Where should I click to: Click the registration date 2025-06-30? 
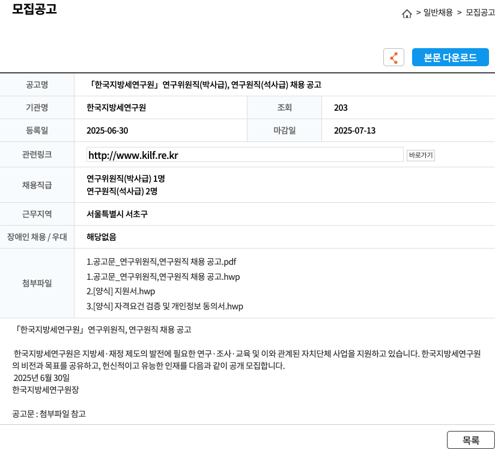pos(108,131)
